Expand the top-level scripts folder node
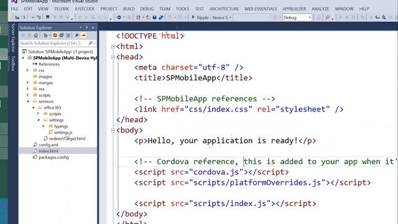 tap(28, 95)
